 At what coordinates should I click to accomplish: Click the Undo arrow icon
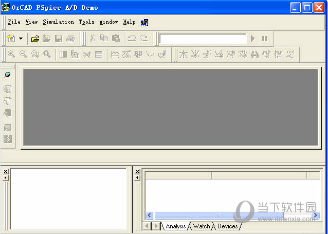[132, 38]
